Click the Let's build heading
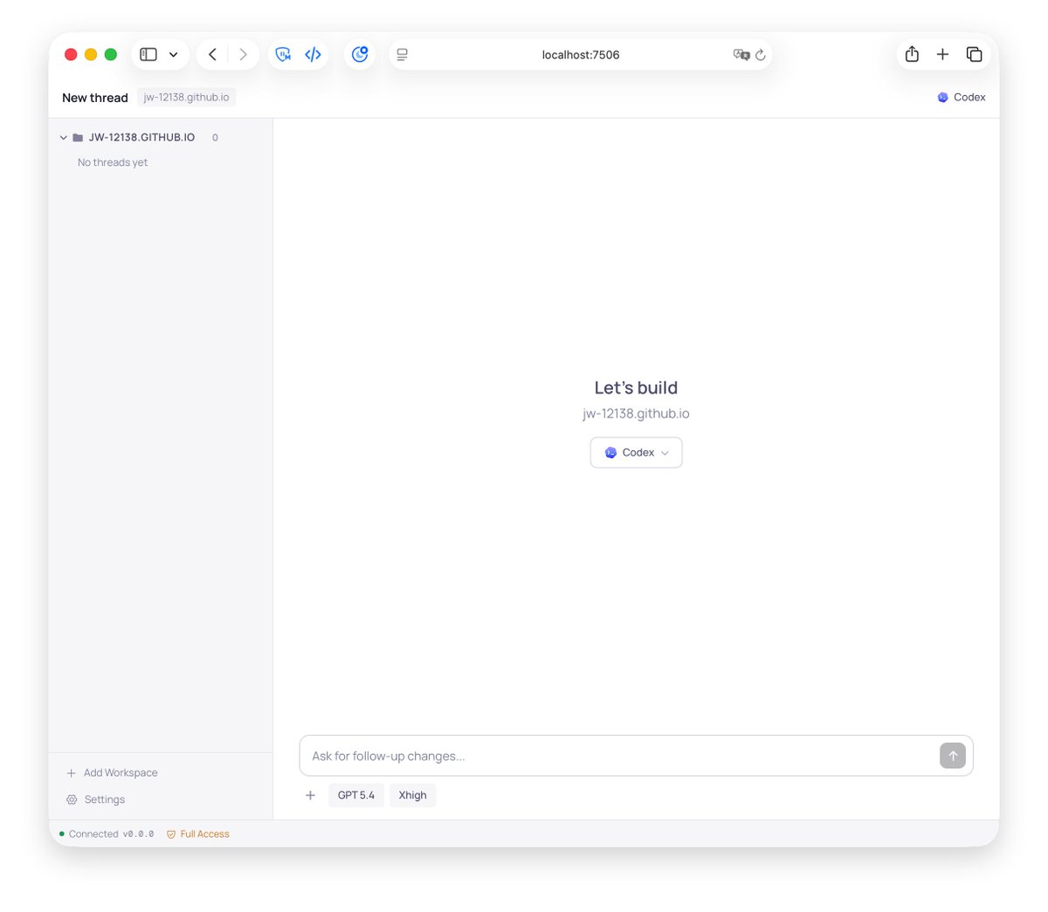1048x912 pixels. (636, 387)
